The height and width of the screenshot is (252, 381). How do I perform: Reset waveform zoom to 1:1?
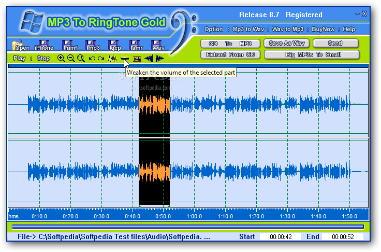click(x=81, y=59)
